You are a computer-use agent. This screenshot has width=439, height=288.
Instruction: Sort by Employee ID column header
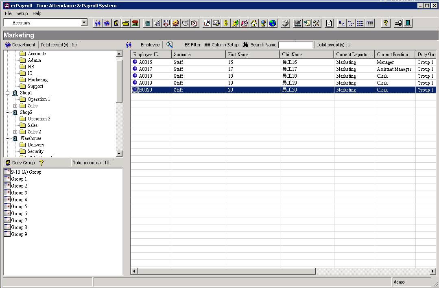coord(151,54)
